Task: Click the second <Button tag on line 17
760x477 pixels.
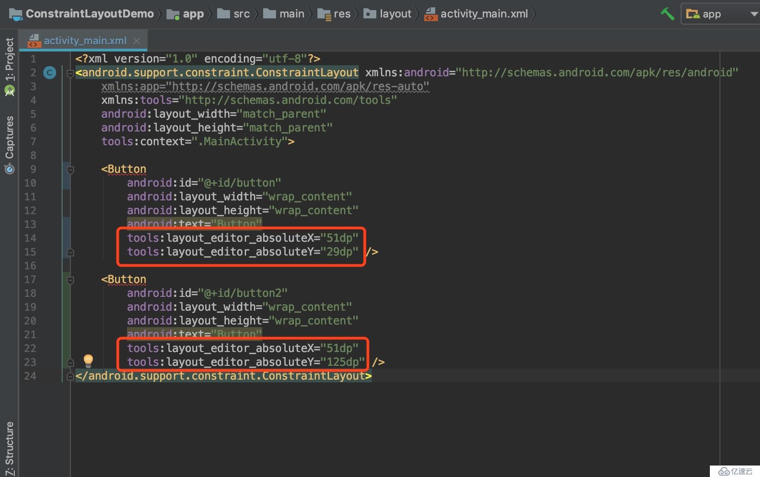Action: point(124,279)
